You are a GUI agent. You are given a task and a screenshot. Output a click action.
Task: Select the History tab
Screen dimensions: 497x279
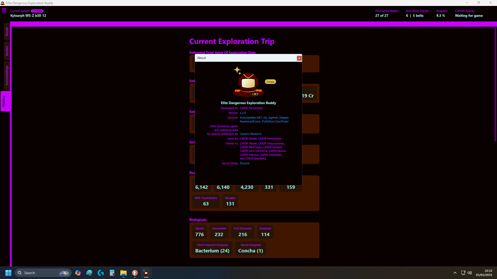(x=5, y=101)
